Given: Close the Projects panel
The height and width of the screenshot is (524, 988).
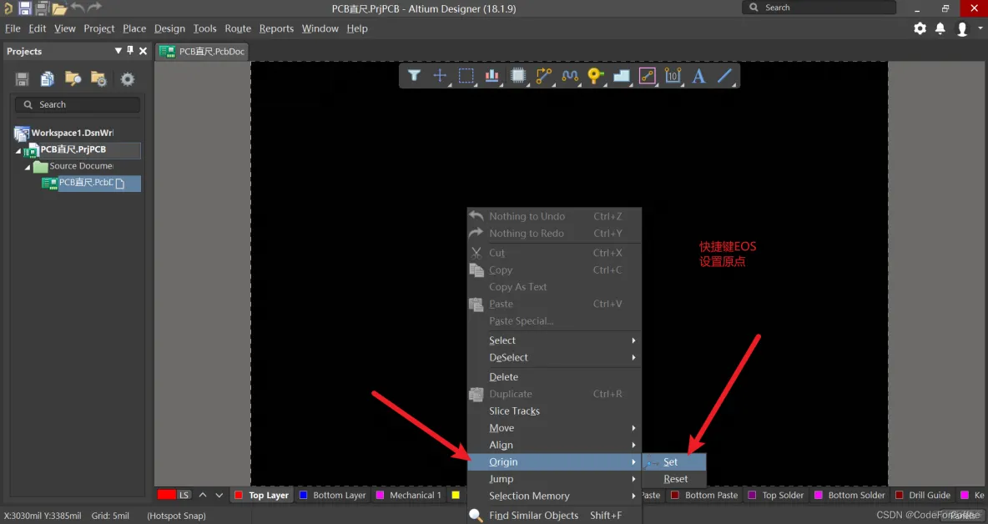Looking at the screenshot, I should point(143,51).
